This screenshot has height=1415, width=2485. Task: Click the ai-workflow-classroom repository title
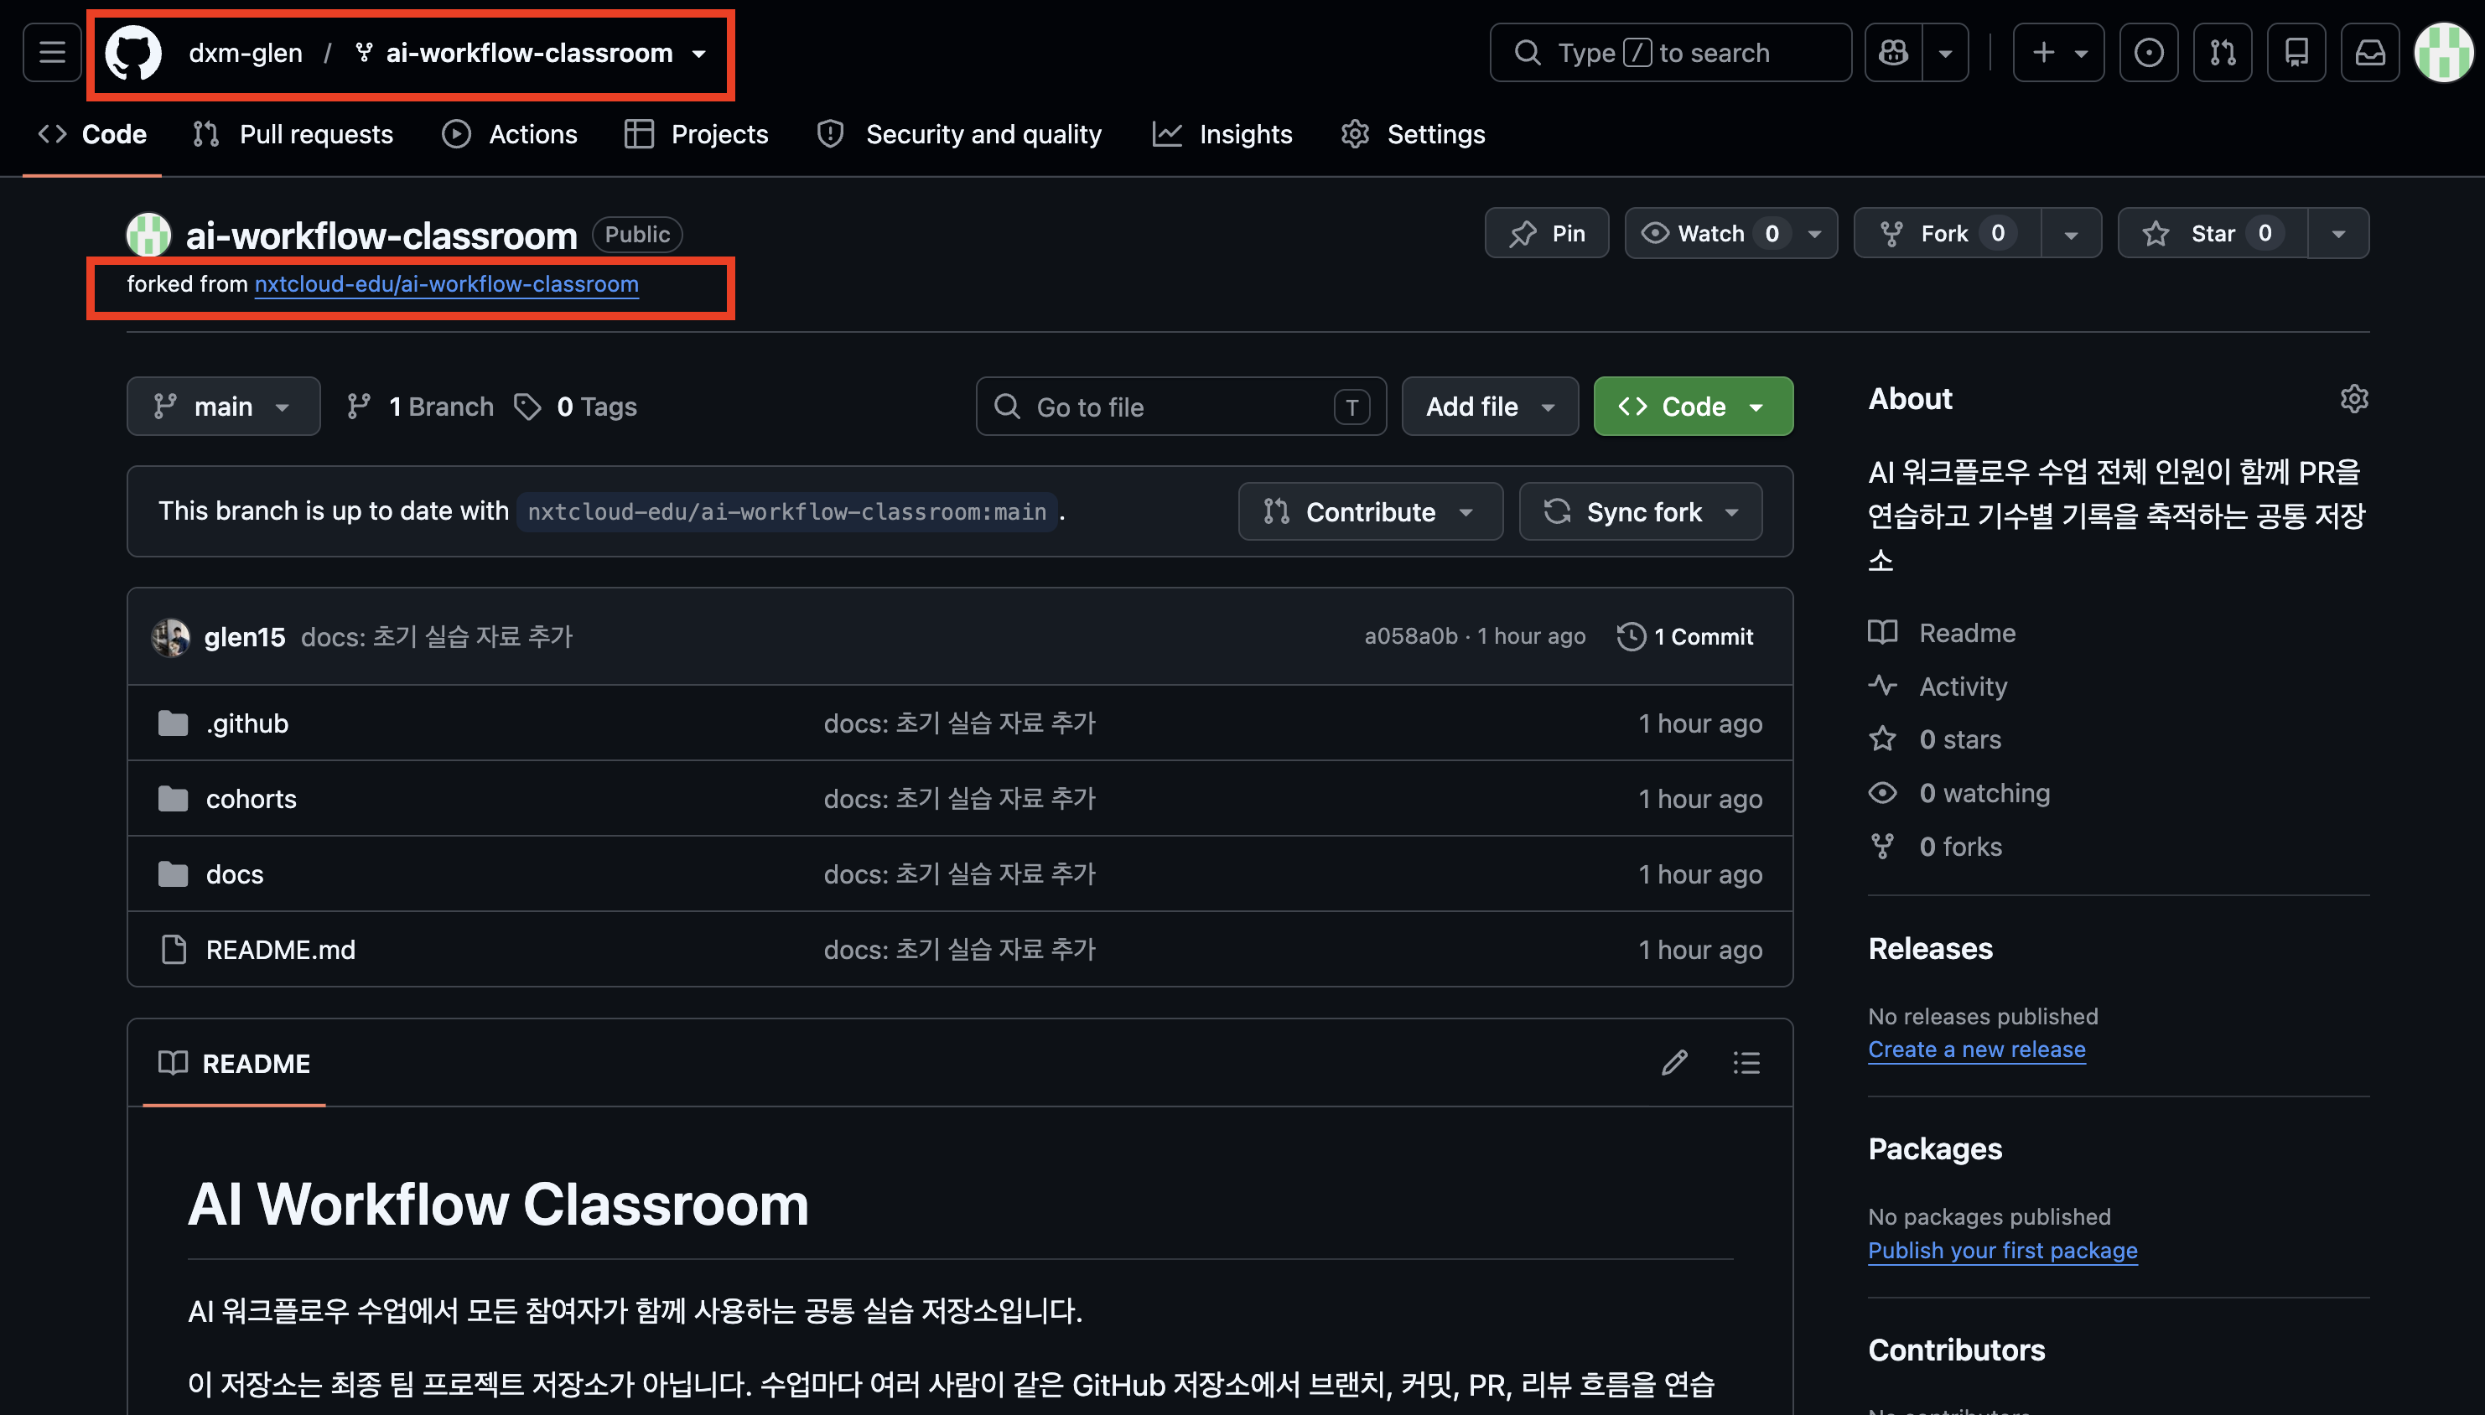click(381, 236)
